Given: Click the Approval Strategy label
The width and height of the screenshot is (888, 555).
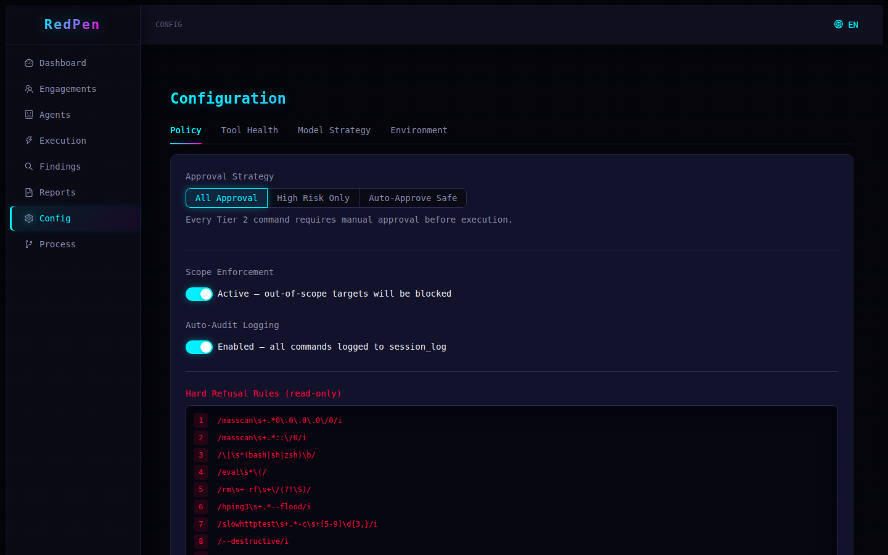Looking at the screenshot, I should coord(229,176).
